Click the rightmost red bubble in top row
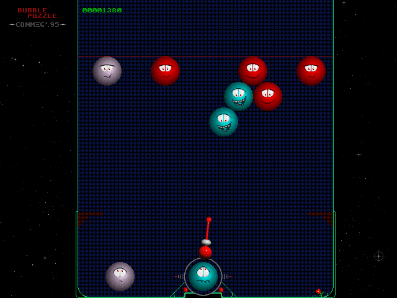Screen dimensions: 397x298 [x=311, y=71]
